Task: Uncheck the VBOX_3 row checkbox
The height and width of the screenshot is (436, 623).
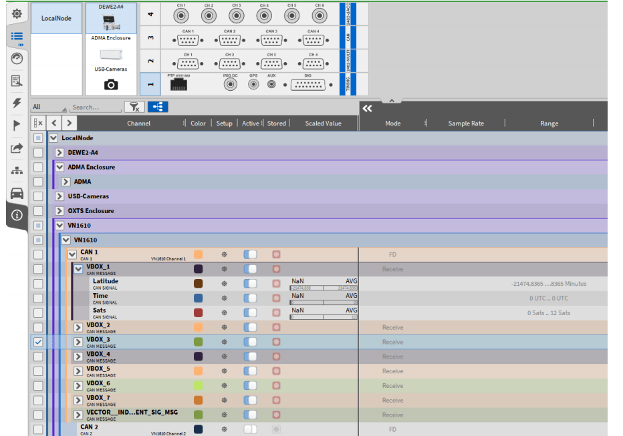Action: click(x=38, y=342)
